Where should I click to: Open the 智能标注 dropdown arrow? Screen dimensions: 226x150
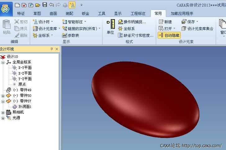coord(85,22)
